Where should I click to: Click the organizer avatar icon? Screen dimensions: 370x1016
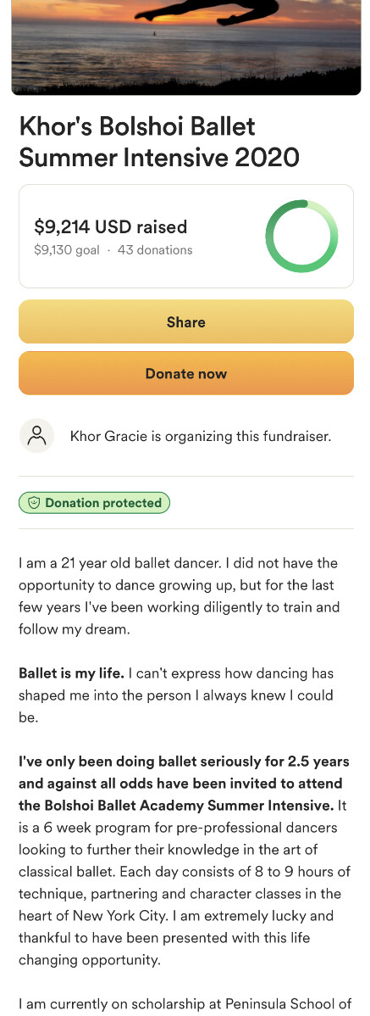pos(37,435)
